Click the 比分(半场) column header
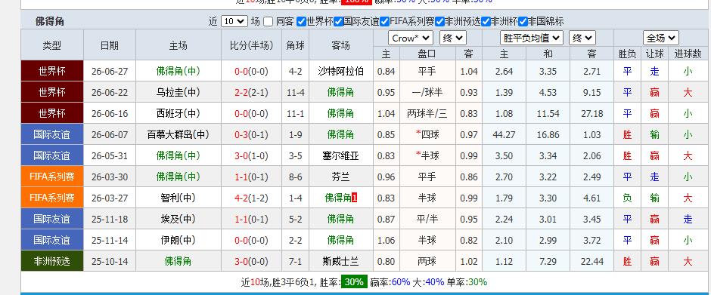Viewport: 711px width, 295px height. click(252, 45)
